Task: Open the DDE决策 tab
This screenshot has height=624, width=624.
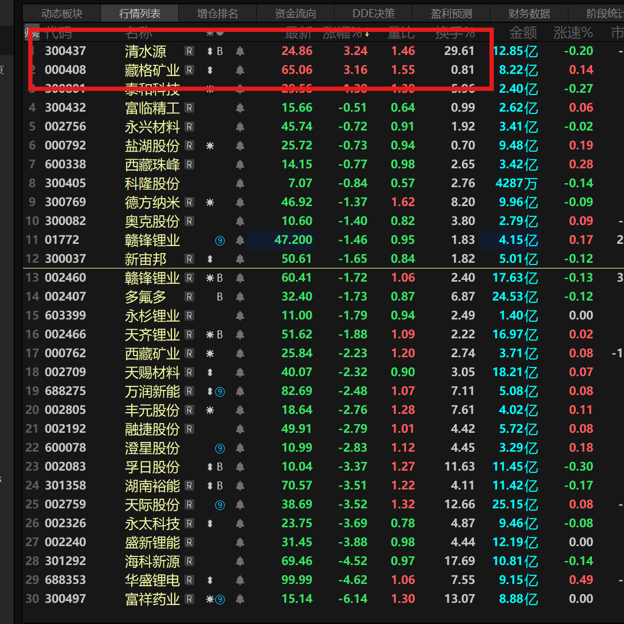Action: pyautogui.click(x=374, y=14)
